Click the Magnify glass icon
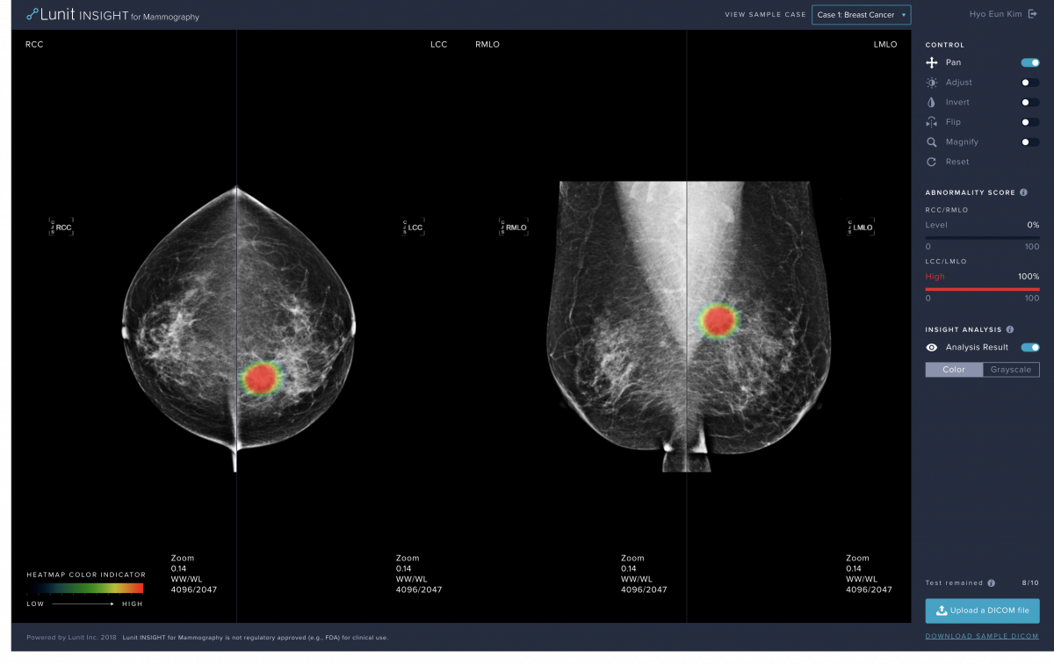 932,142
